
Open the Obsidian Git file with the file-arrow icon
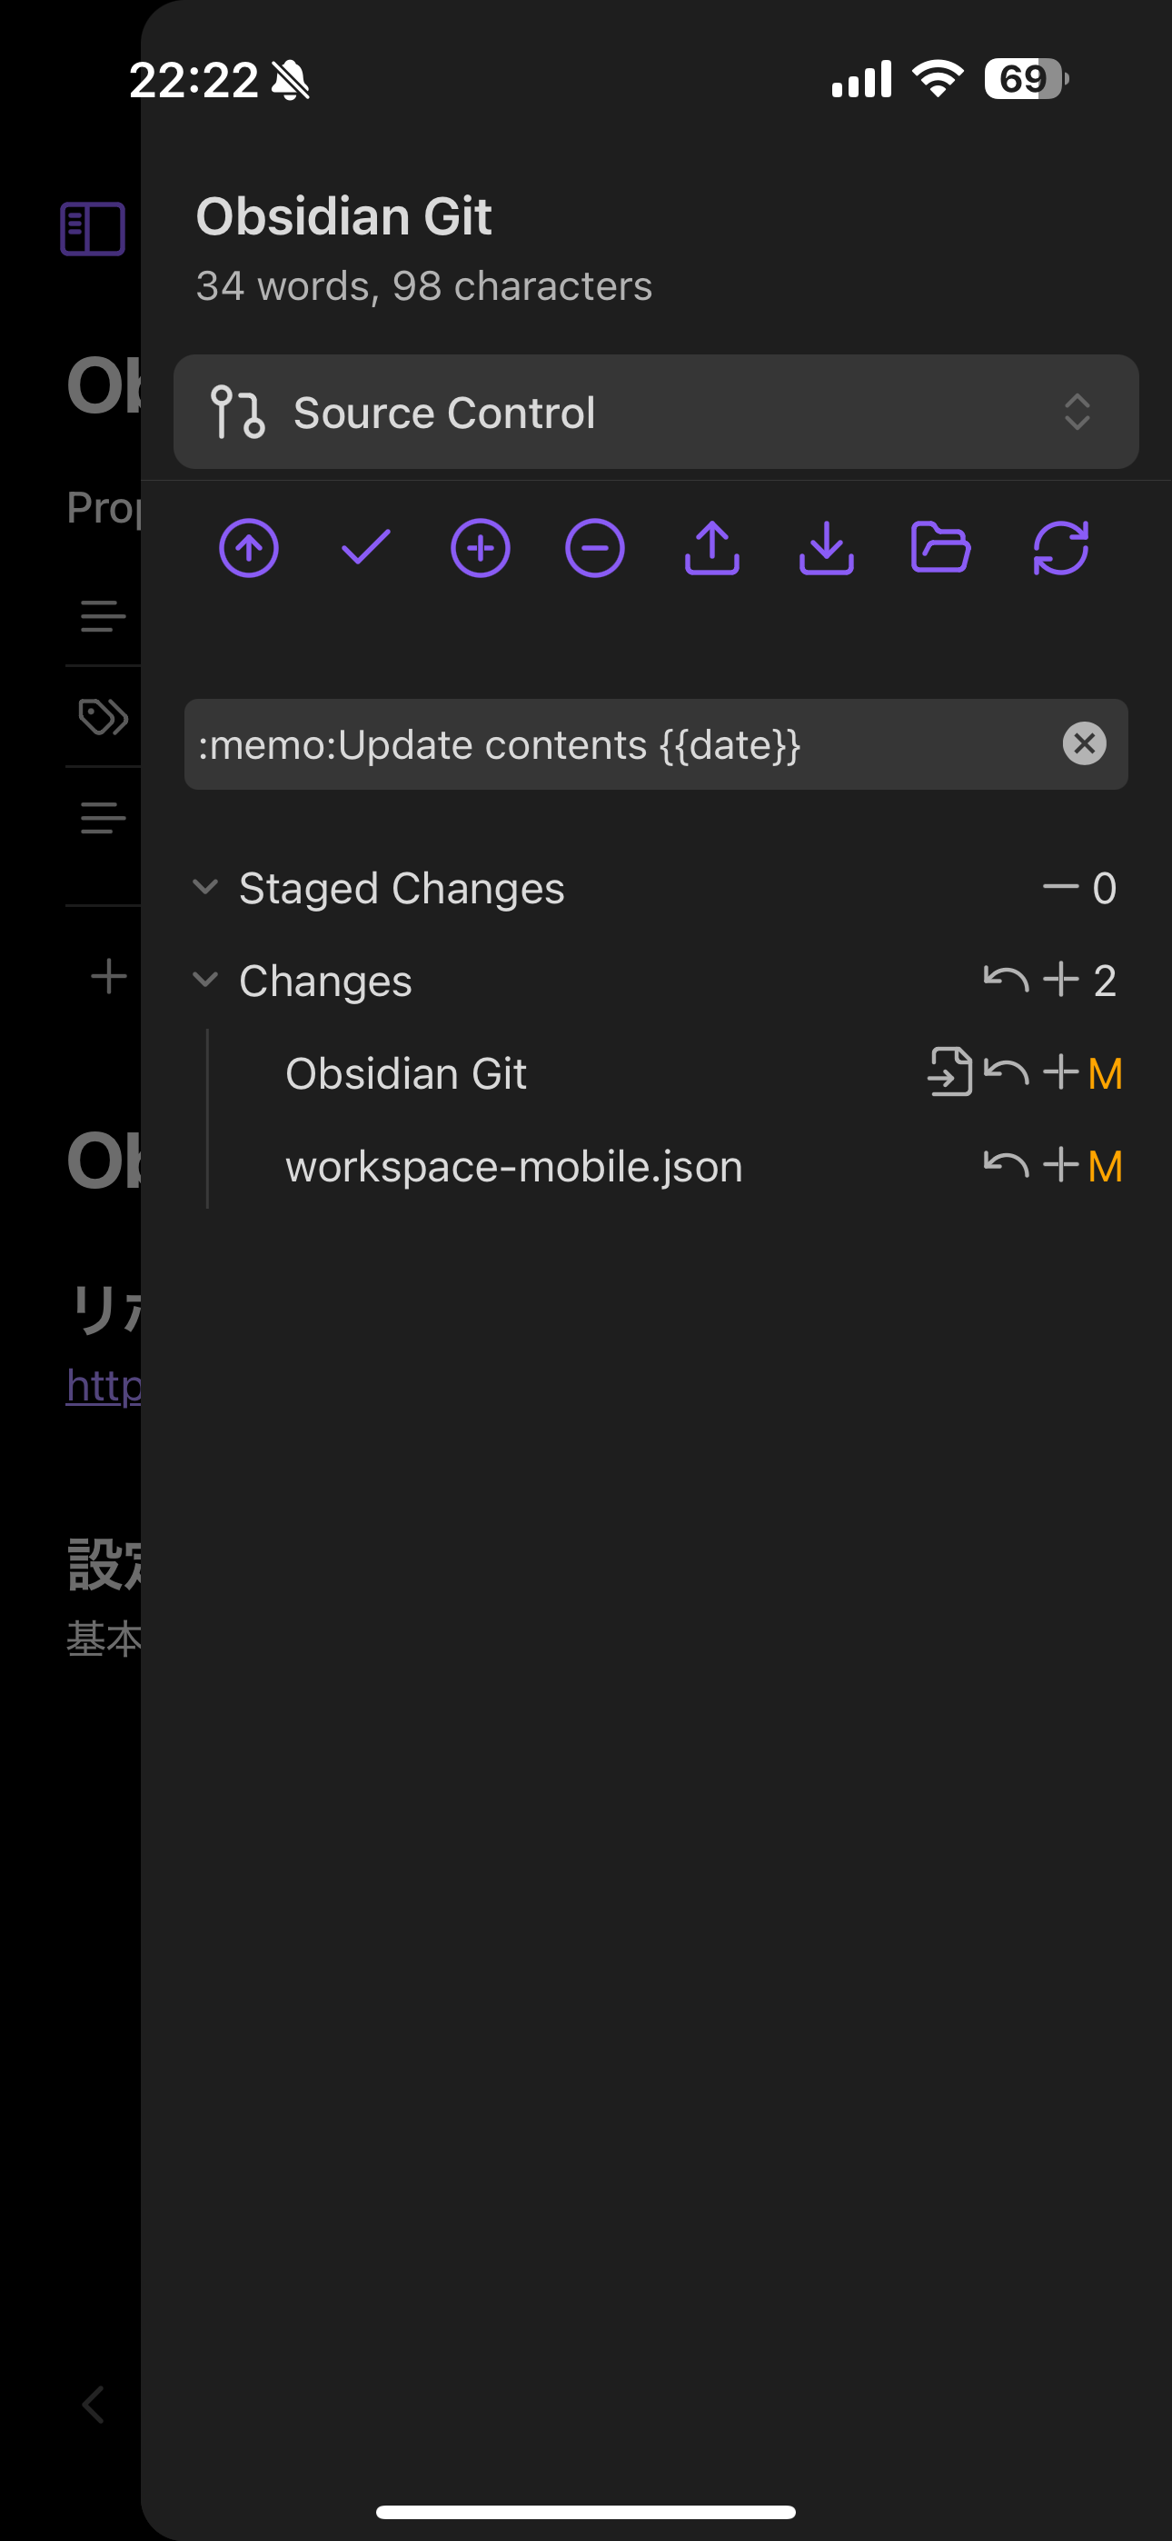(949, 1072)
